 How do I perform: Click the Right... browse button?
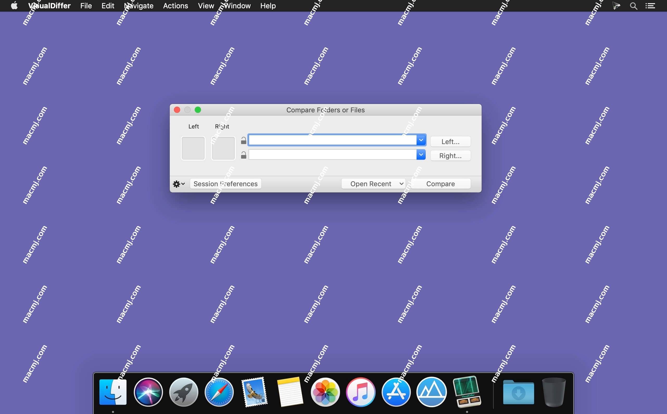[x=450, y=155]
